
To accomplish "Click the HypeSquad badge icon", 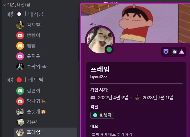I will [166, 52].
